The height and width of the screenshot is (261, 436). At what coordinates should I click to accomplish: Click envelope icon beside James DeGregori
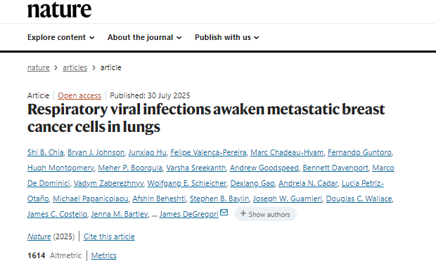click(224, 213)
